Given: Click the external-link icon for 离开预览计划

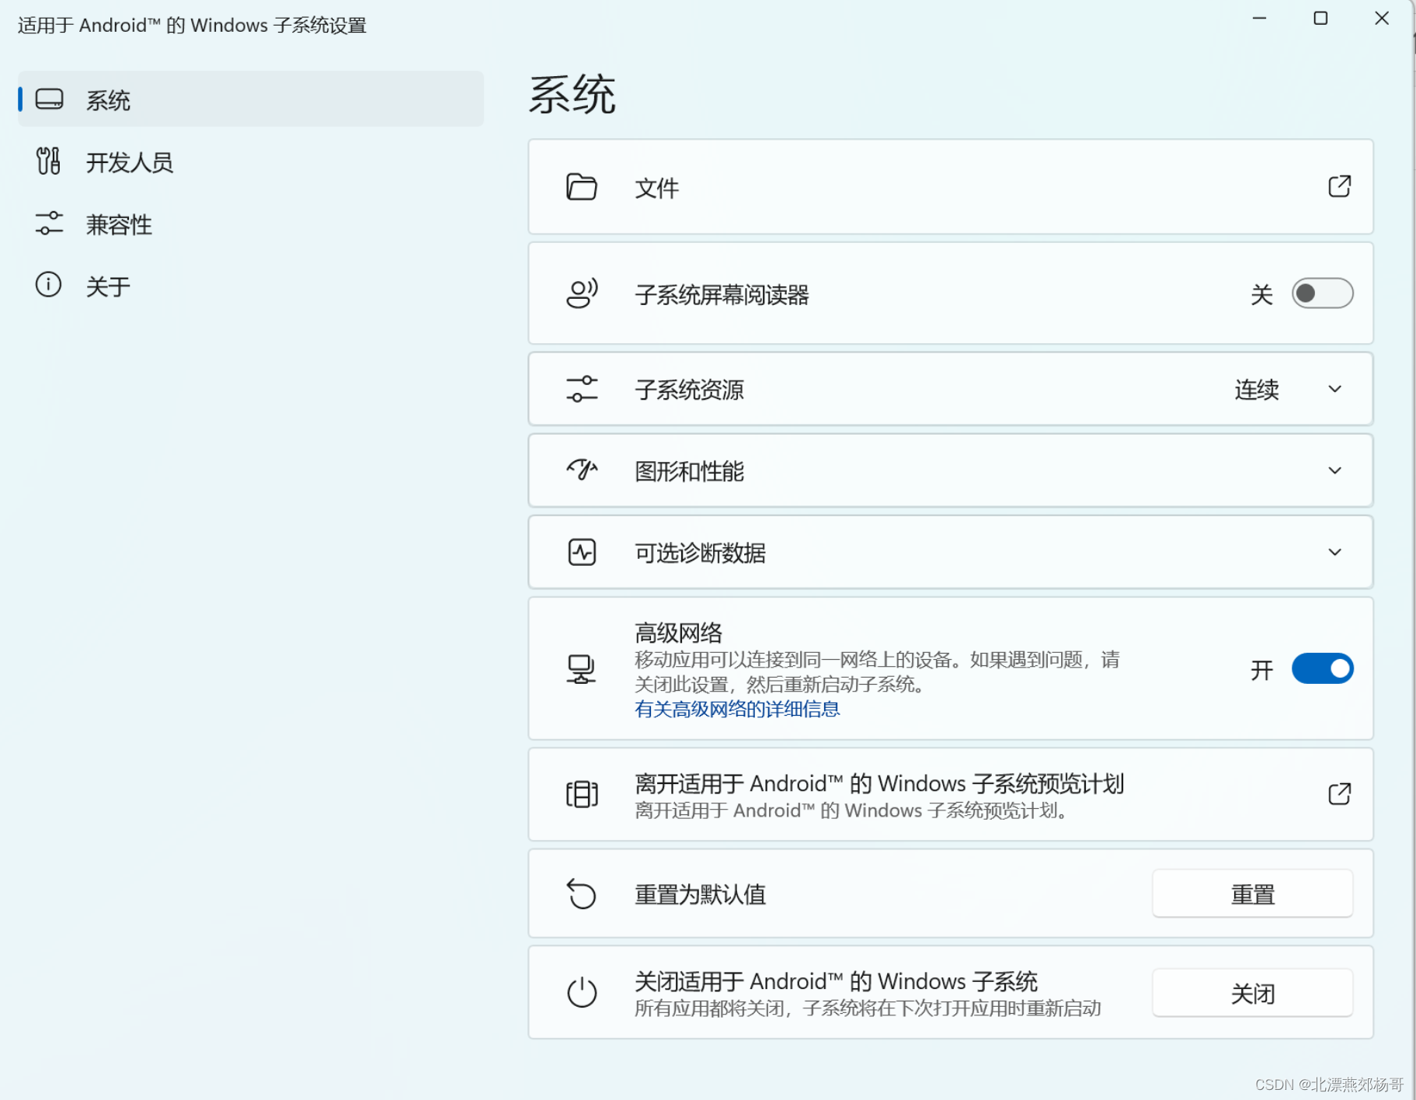Looking at the screenshot, I should click(x=1339, y=794).
